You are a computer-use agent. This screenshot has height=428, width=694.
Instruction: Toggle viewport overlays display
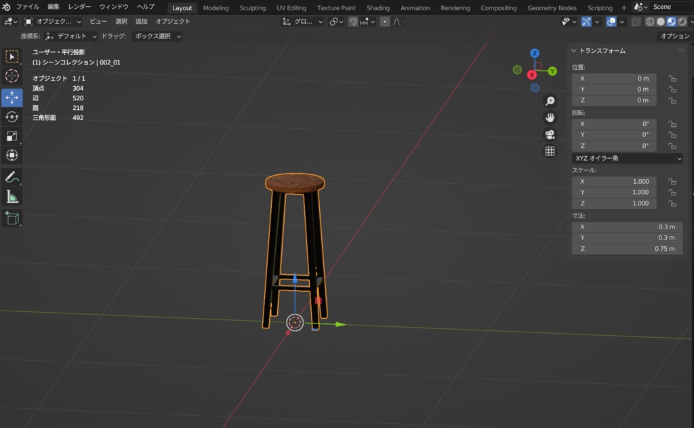pyautogui.click(x=611, y=22)
